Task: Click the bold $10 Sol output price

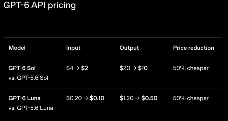Action: [143, 68]
